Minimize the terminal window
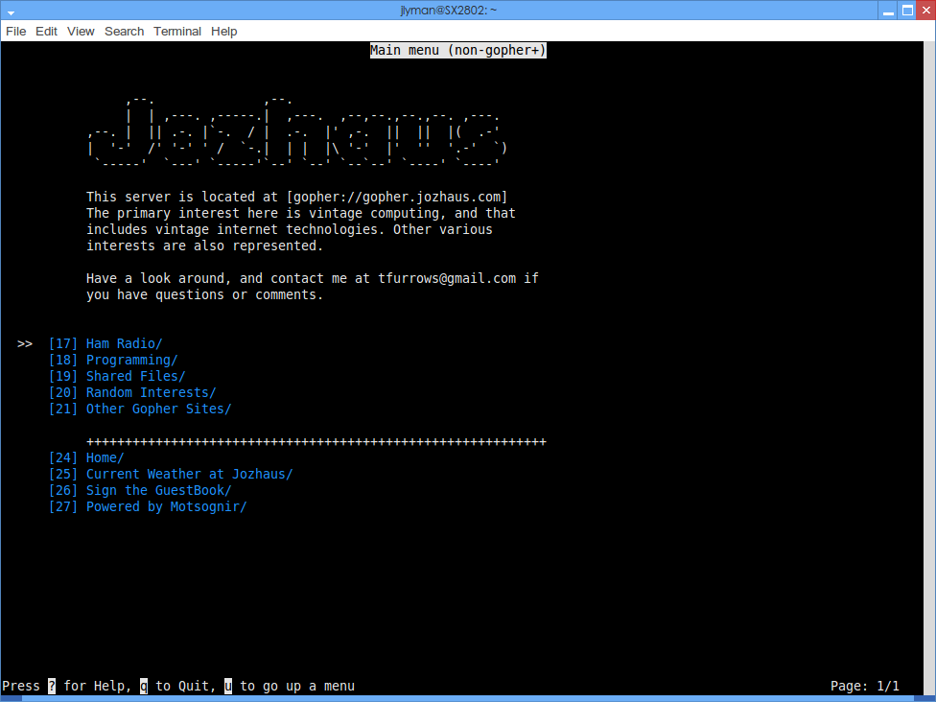Image resolution: width=936 pixels, height=702 pixels. point(889,11)
